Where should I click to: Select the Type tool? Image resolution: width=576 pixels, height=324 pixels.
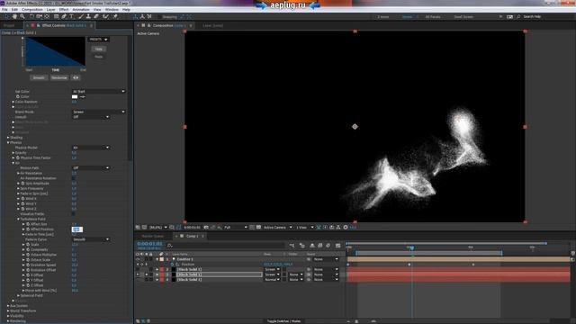72,16
